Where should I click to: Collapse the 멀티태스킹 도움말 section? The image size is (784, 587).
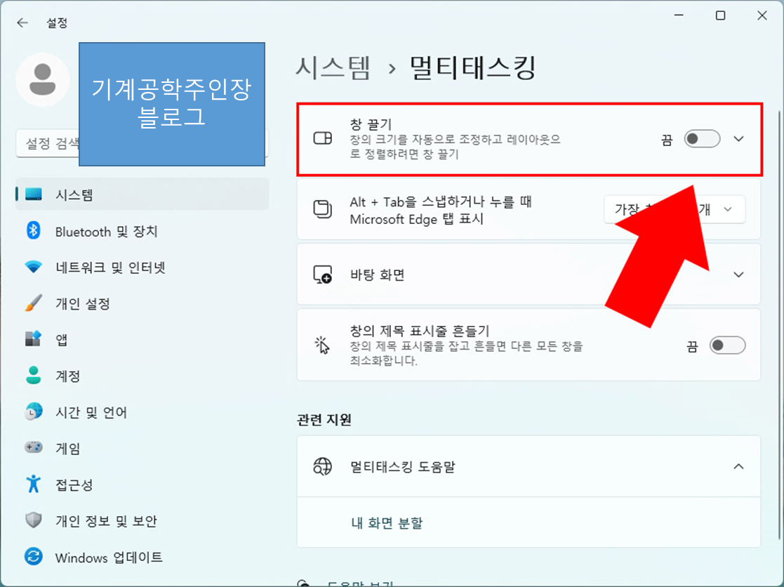point(738,466)
